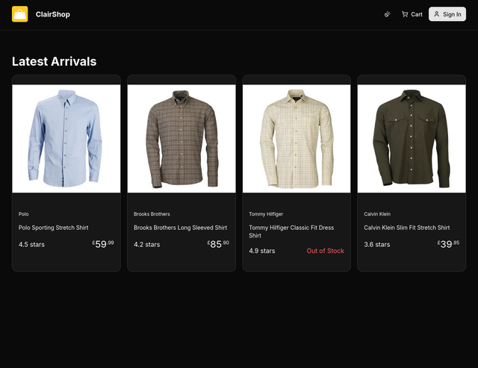The width and height of the screenshot is (478, 368).
Task: Click the 4.2 stars rating
Action: tap(146, 245)
